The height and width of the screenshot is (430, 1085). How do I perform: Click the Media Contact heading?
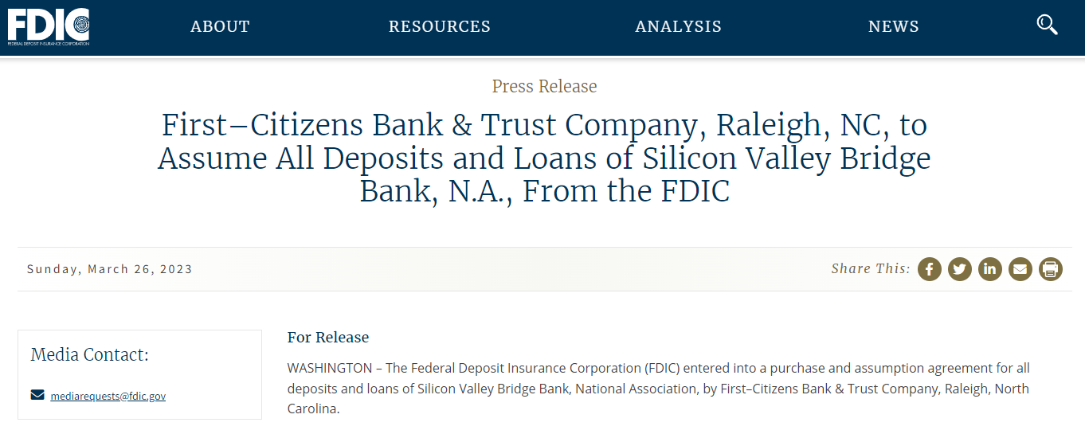[89, 354]
